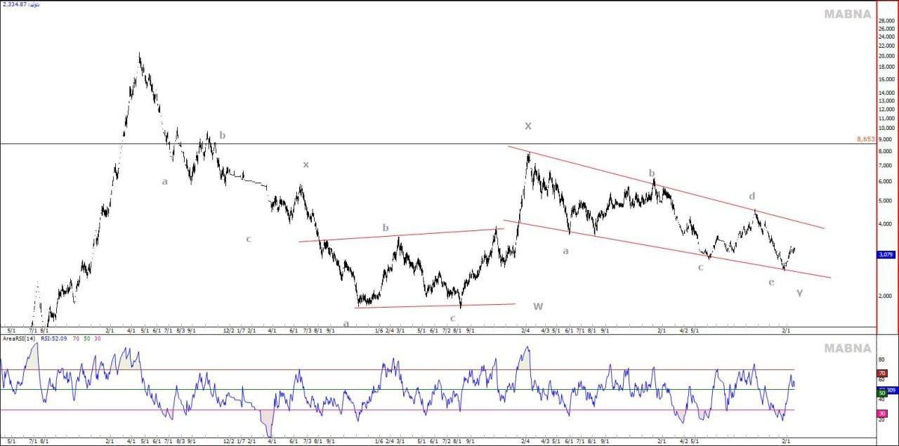Select the large X wave label
This screenshot has height=446, width=899.
pos(528,126)
